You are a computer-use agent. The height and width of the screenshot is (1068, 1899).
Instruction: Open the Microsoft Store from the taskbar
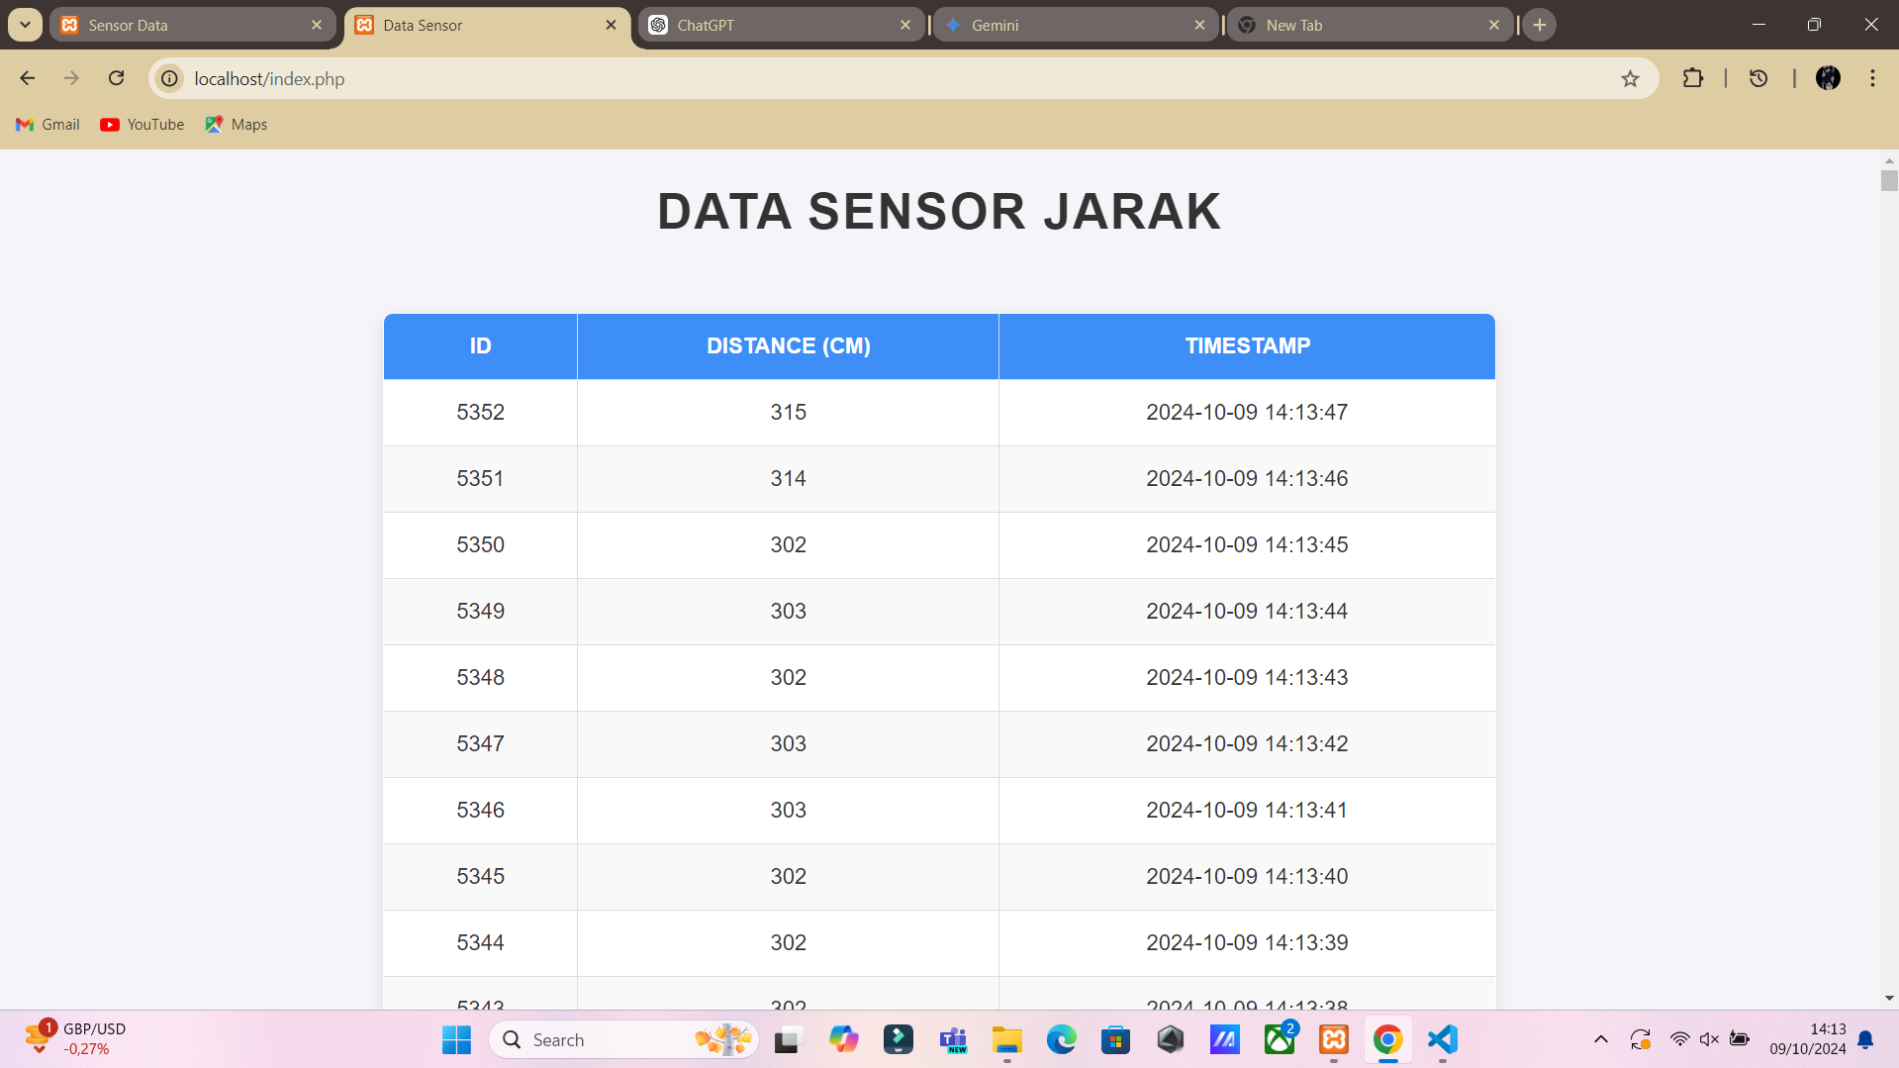[1115, 1039]
